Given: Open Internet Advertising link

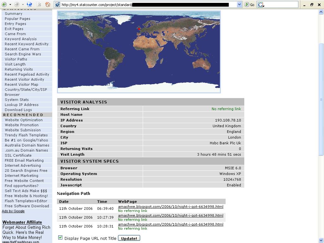Looking at the screenshot, I should click(x=23, y=165).
